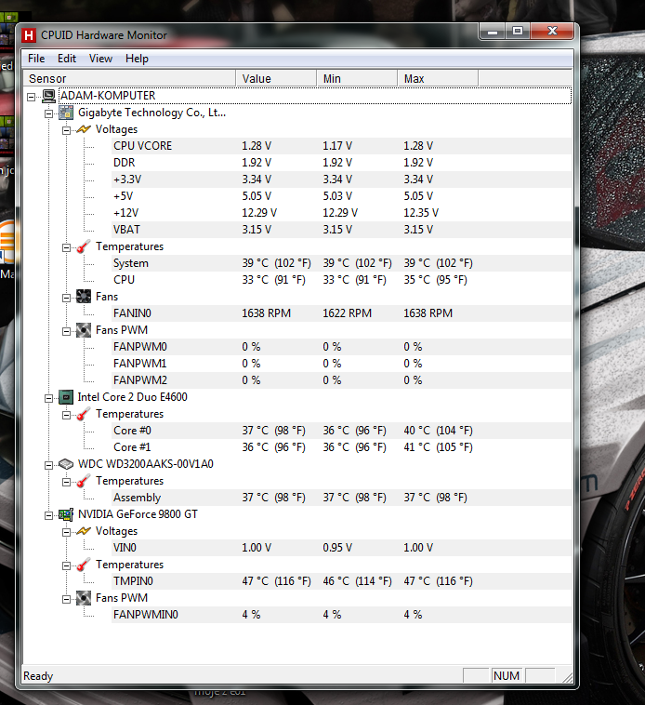
Task: Select the Core #0 row
Action: [341, 431]
